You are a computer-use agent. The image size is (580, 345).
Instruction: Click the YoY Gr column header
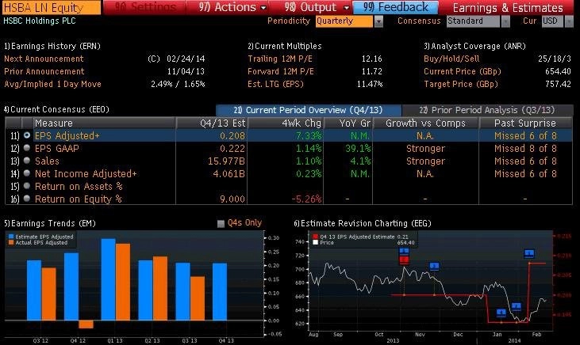(348, 123)
